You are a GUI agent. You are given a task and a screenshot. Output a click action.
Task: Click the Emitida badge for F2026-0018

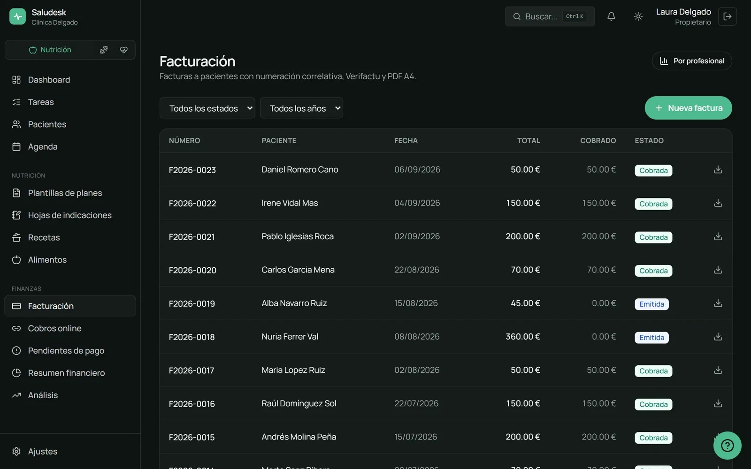point(651,338)
